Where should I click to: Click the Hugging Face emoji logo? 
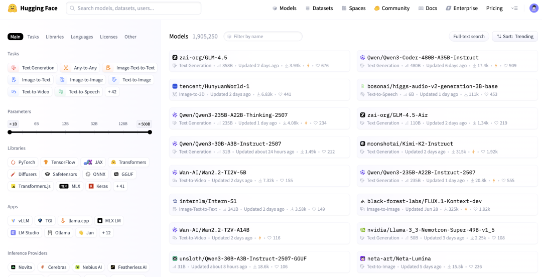tap(13, 8)
